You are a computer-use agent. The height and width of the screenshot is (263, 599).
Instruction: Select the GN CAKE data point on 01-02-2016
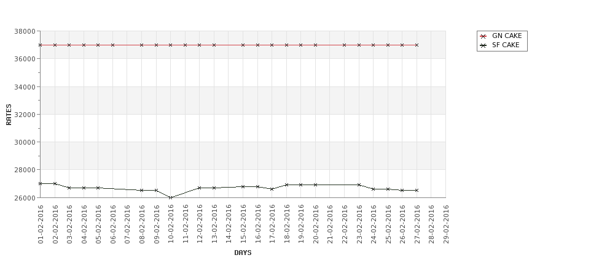coord(41,45)
